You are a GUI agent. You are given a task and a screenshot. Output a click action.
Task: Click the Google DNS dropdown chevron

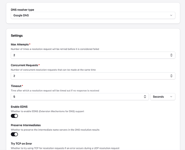point(171,15)
